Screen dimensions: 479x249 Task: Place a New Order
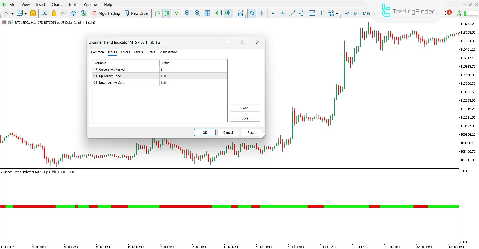(137, 13)
